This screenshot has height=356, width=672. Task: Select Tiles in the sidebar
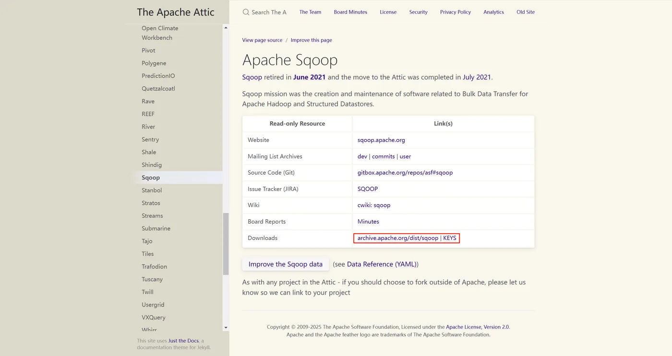point(148,254)
